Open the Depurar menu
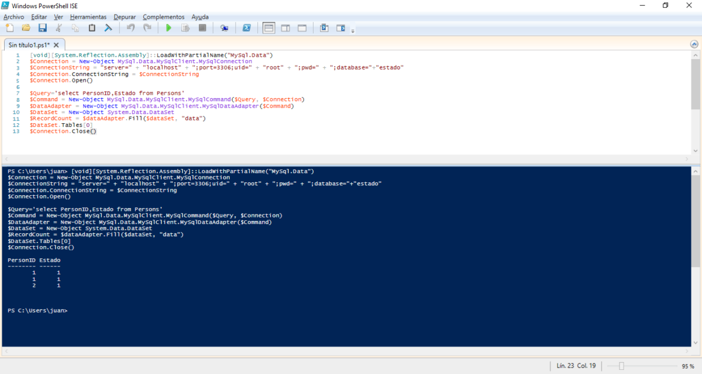The image size is (702, 374). tap(125, 16)
